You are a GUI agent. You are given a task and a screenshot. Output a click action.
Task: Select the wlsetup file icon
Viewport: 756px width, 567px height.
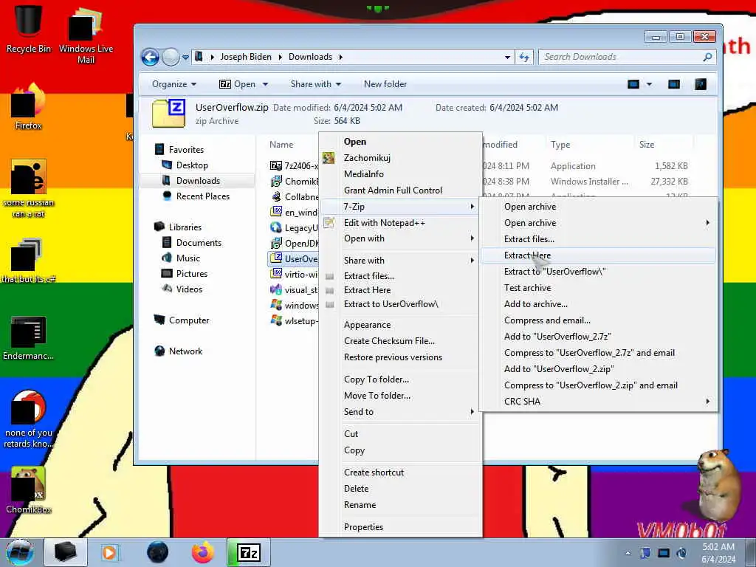click(x=276, y=320)
